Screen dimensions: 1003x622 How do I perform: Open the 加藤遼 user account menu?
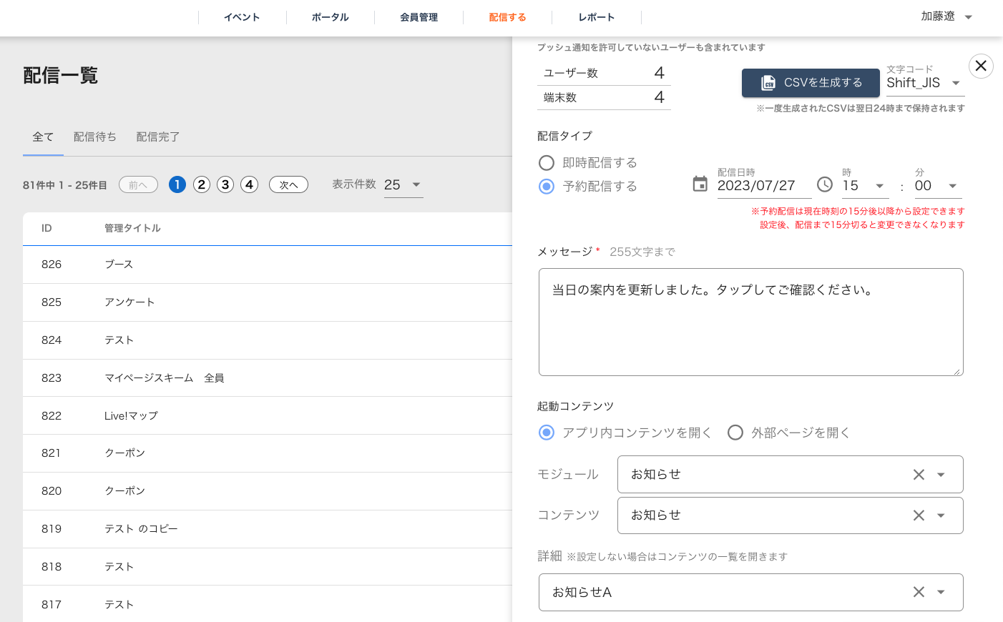click(x=946, y=16)
